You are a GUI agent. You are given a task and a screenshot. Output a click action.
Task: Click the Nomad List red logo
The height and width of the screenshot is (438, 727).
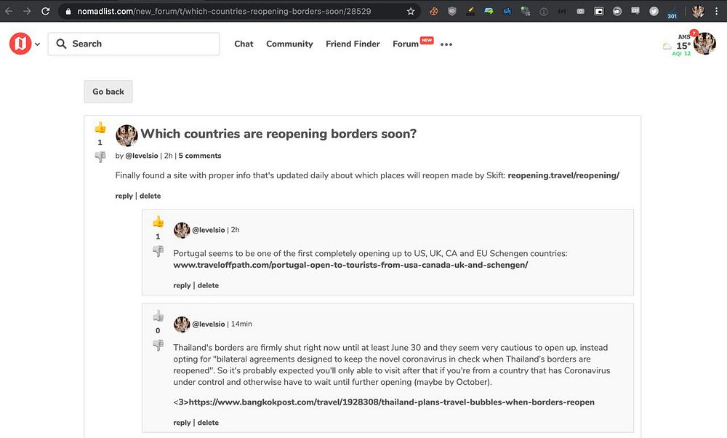coord(20,44)
